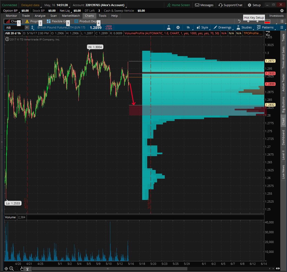Open chart settings gear icon
The image size is (287, 272).
(178, 27)
